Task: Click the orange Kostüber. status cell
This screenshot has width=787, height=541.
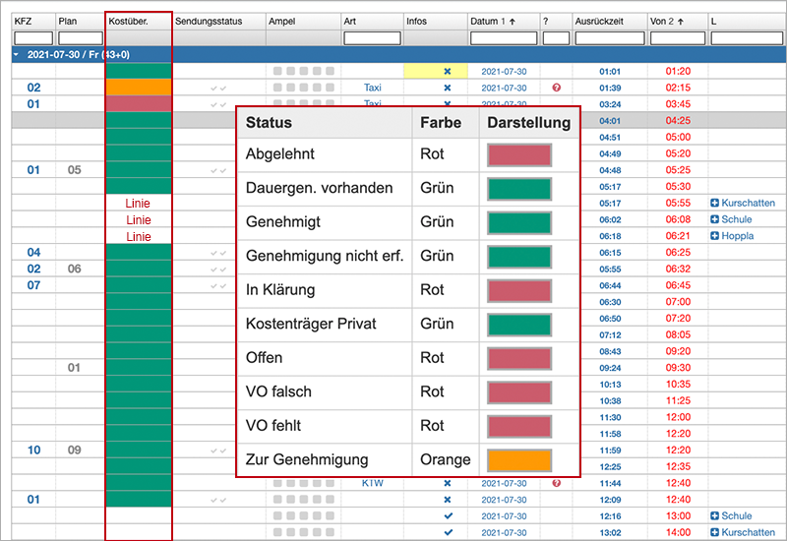Action: click(x=138, y=88)
